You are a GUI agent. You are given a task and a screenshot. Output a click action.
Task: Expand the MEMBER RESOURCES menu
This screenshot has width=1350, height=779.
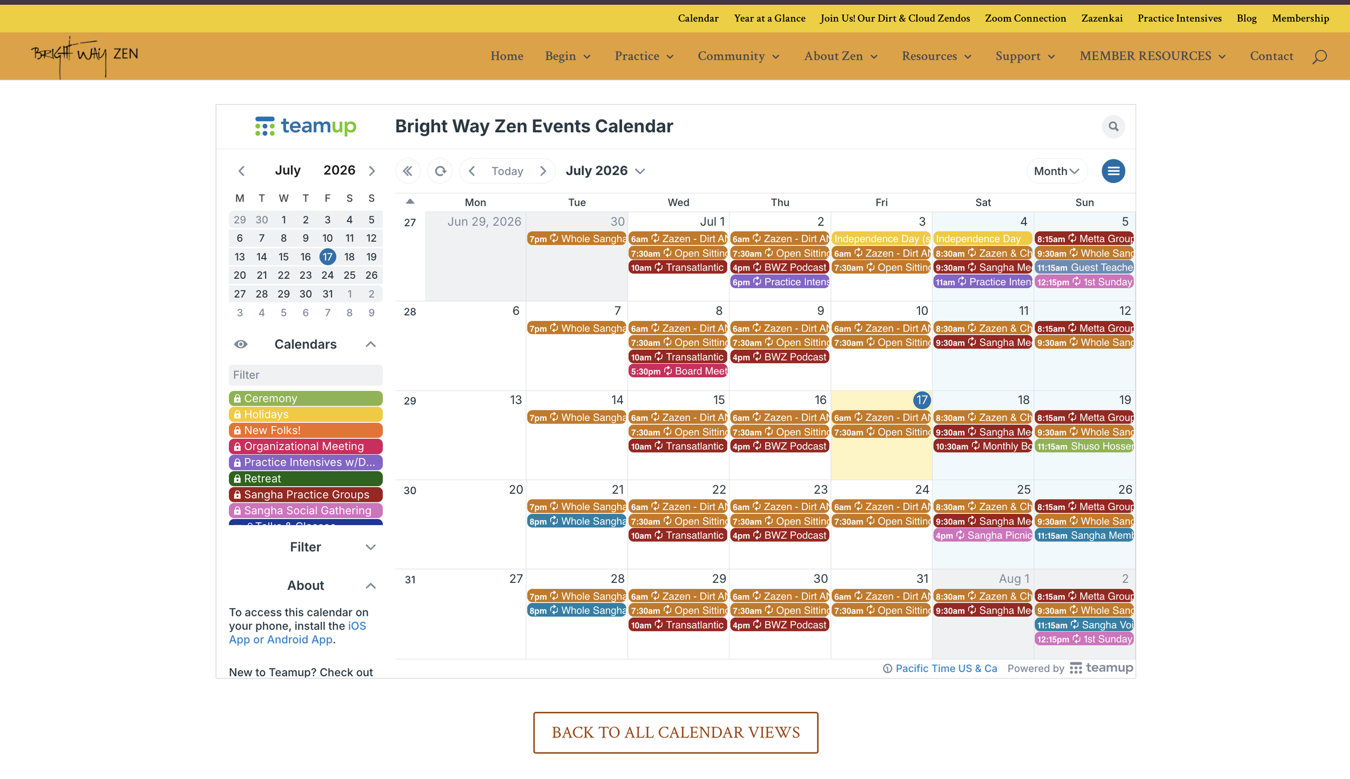coord(1152,56)
